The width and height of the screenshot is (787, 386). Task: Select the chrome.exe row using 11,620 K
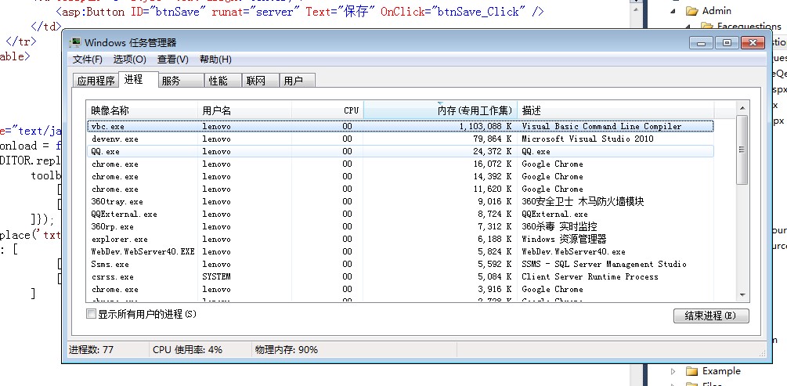coord(400,189)
